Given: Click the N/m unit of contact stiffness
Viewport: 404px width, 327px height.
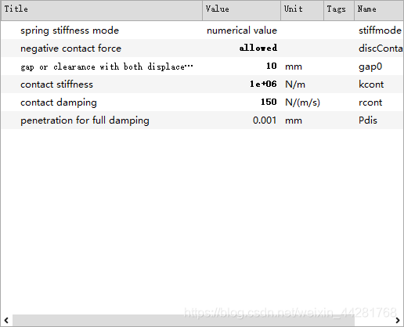Looking at the screenshot, I should [x=295, y=84].
